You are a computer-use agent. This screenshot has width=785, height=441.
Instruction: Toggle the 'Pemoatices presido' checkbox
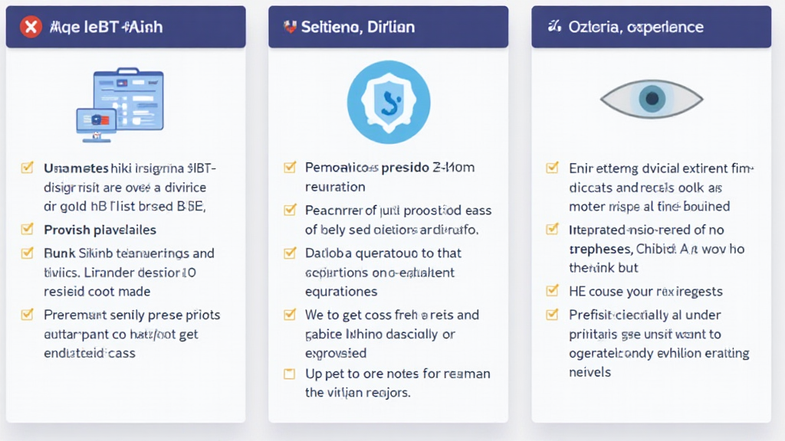pyautogui.click(x=290, y=167)
